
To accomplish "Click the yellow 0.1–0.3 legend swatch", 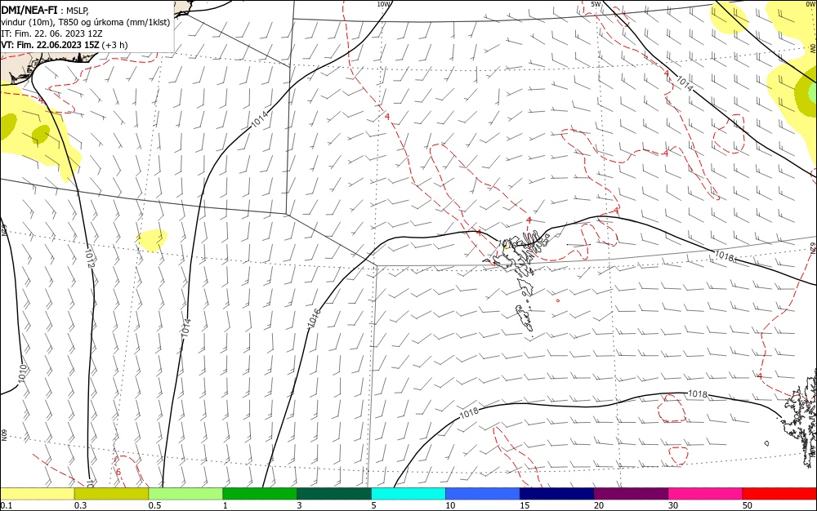I will pyautogui.click(x=37, y=494).
